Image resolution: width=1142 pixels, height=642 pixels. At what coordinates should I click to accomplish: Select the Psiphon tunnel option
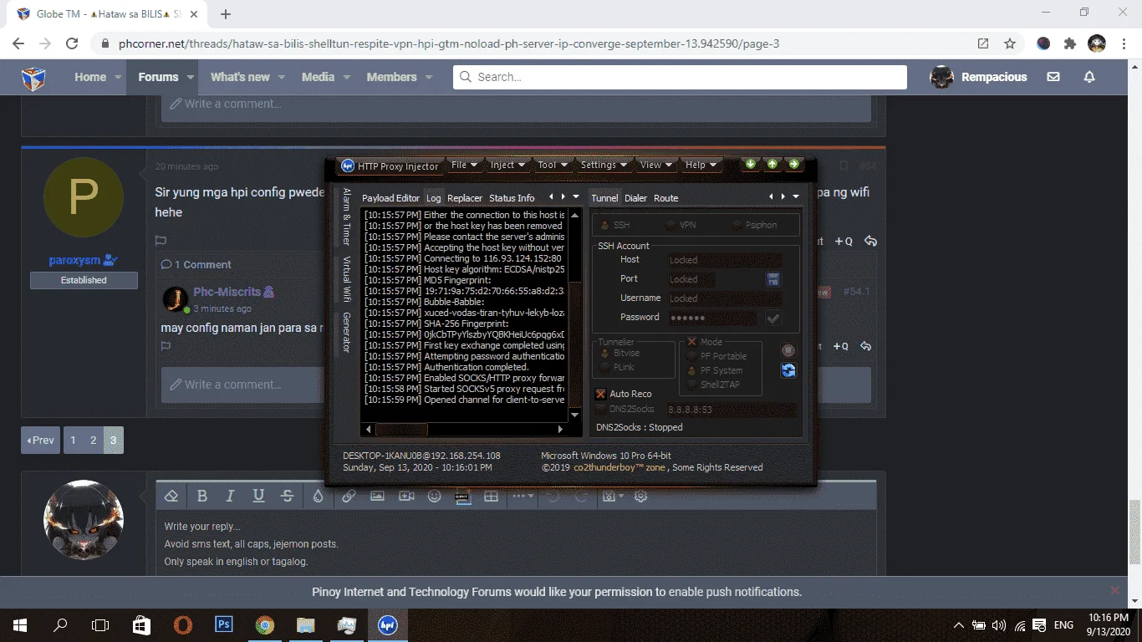737,225
